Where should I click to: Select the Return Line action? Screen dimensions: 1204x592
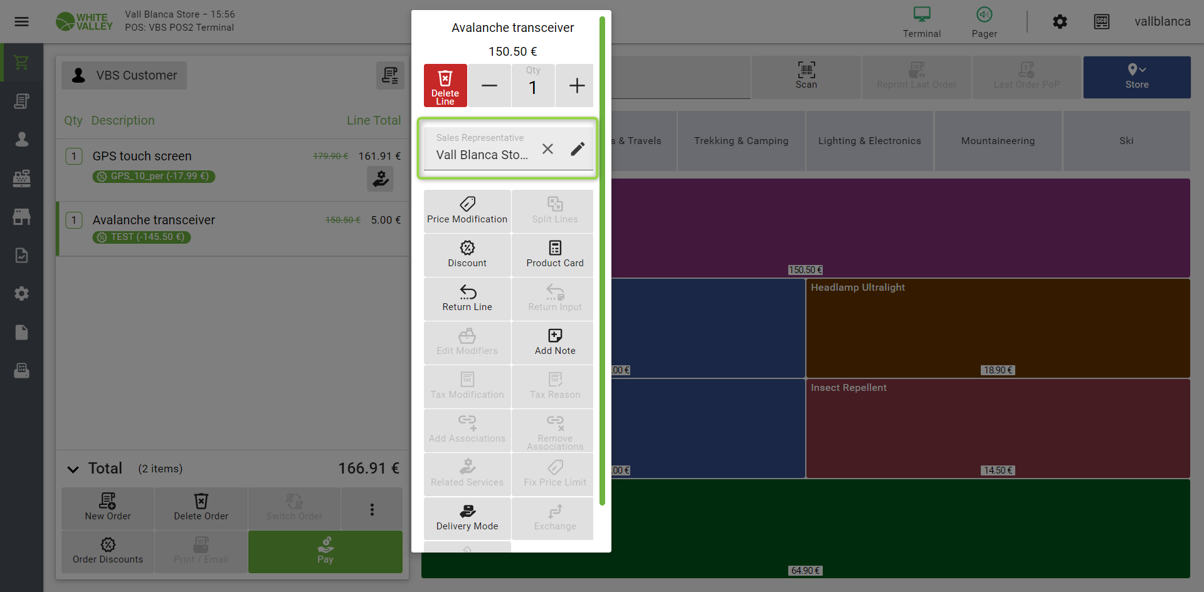(x=467, y=299)
